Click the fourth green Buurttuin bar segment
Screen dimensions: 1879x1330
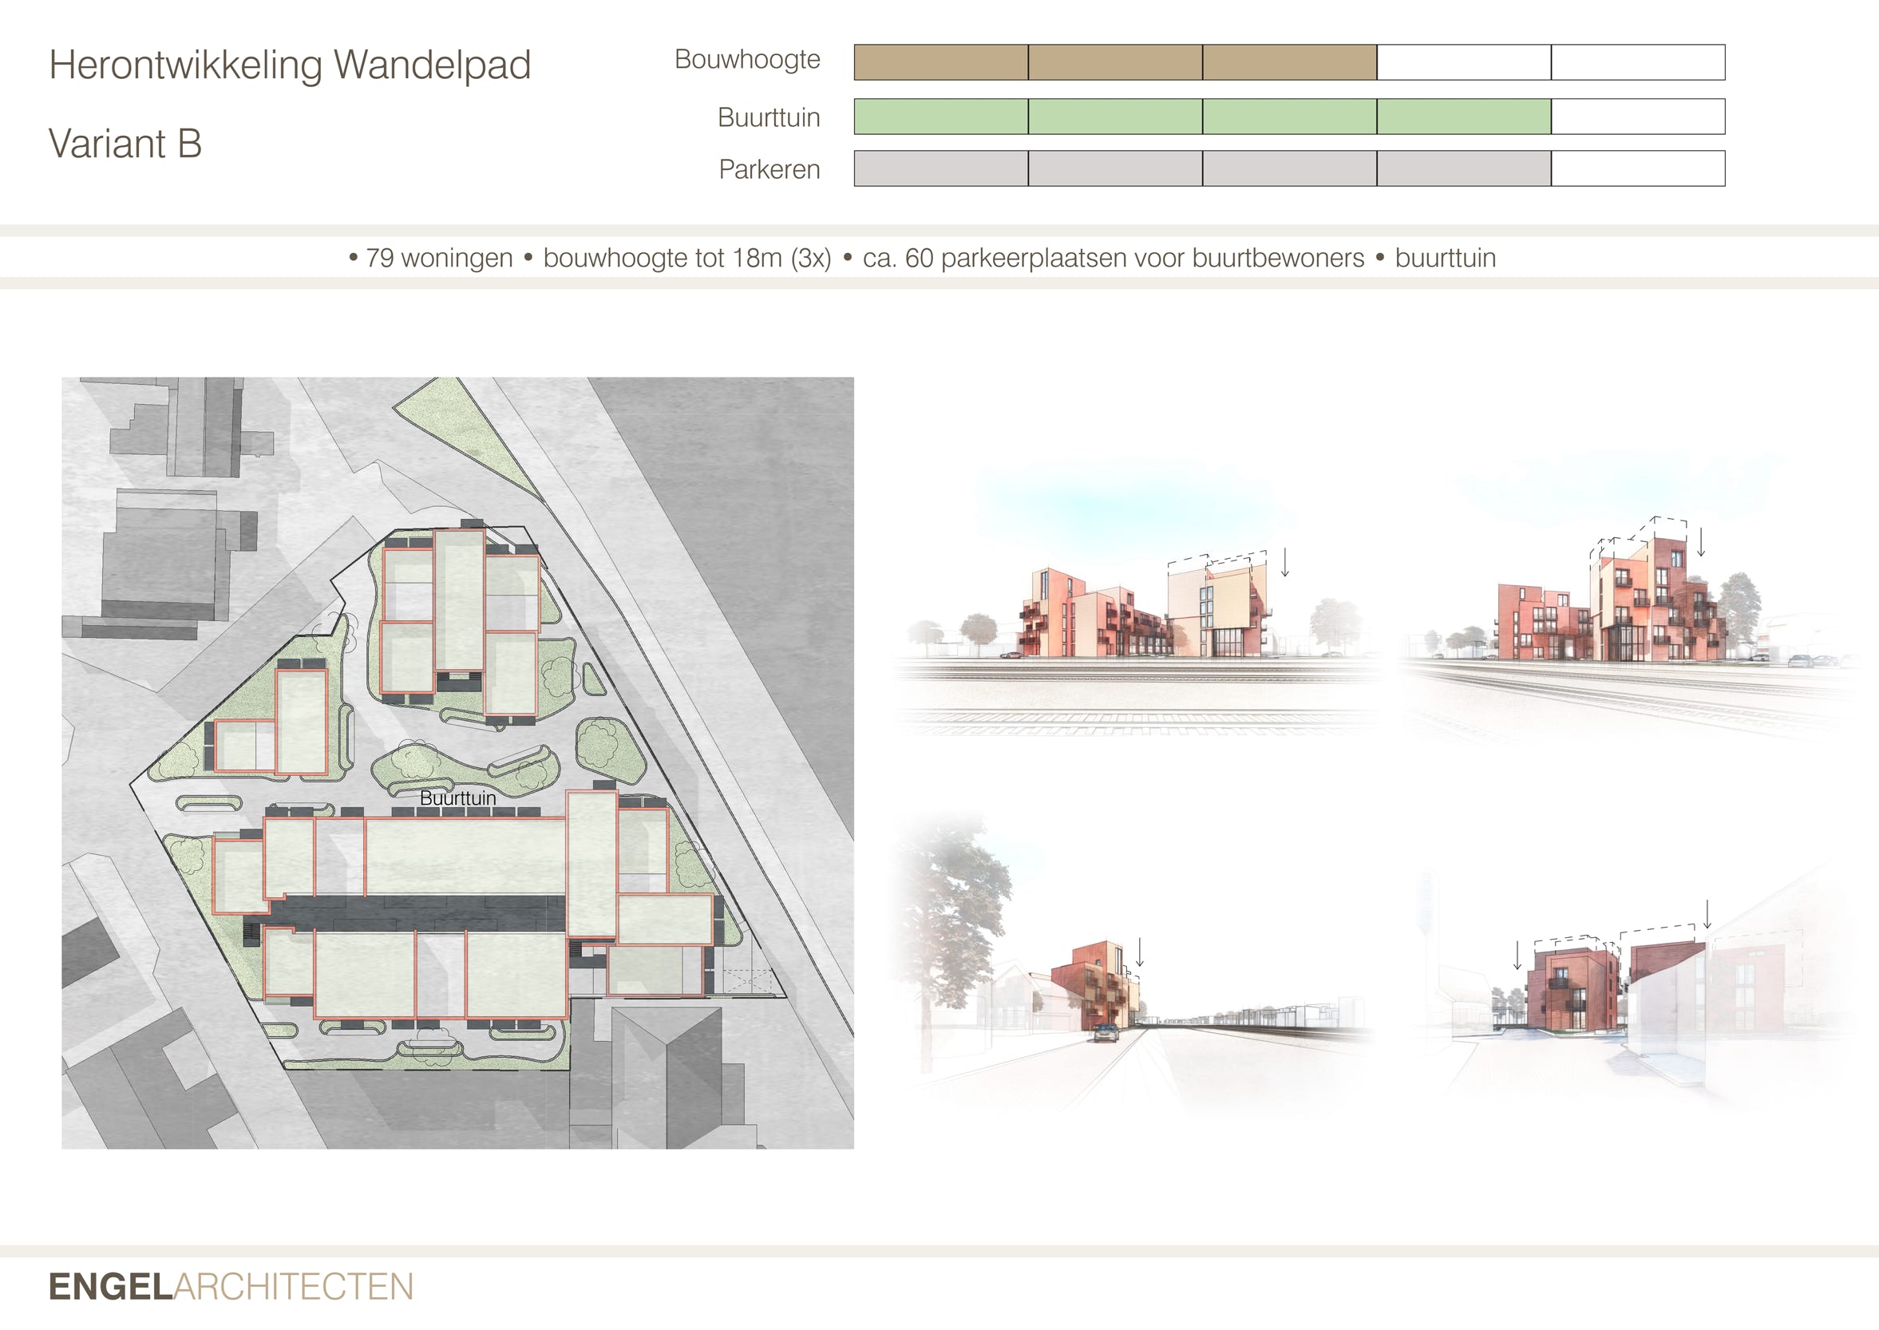coord(1463,117)
